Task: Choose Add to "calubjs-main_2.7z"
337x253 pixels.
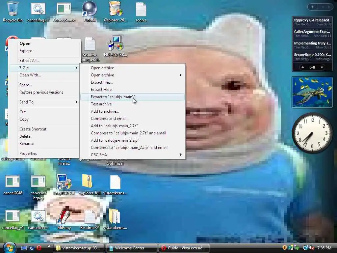Action: [x=132, y=126]
